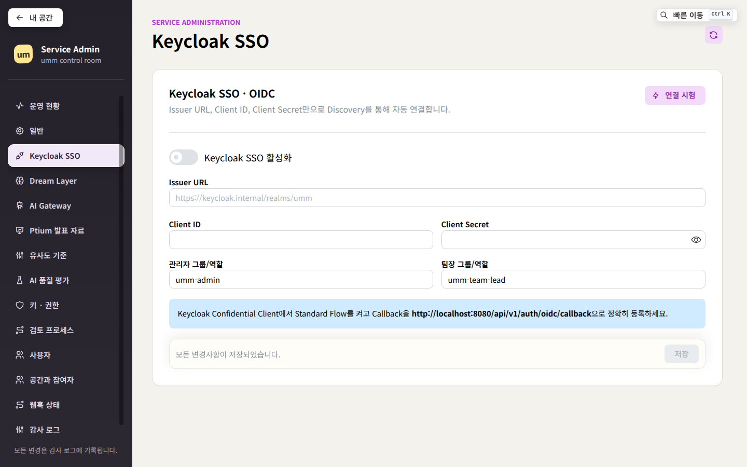Focus the Client Secret field
The image size is (747, 467).
(x=573, y=240)
